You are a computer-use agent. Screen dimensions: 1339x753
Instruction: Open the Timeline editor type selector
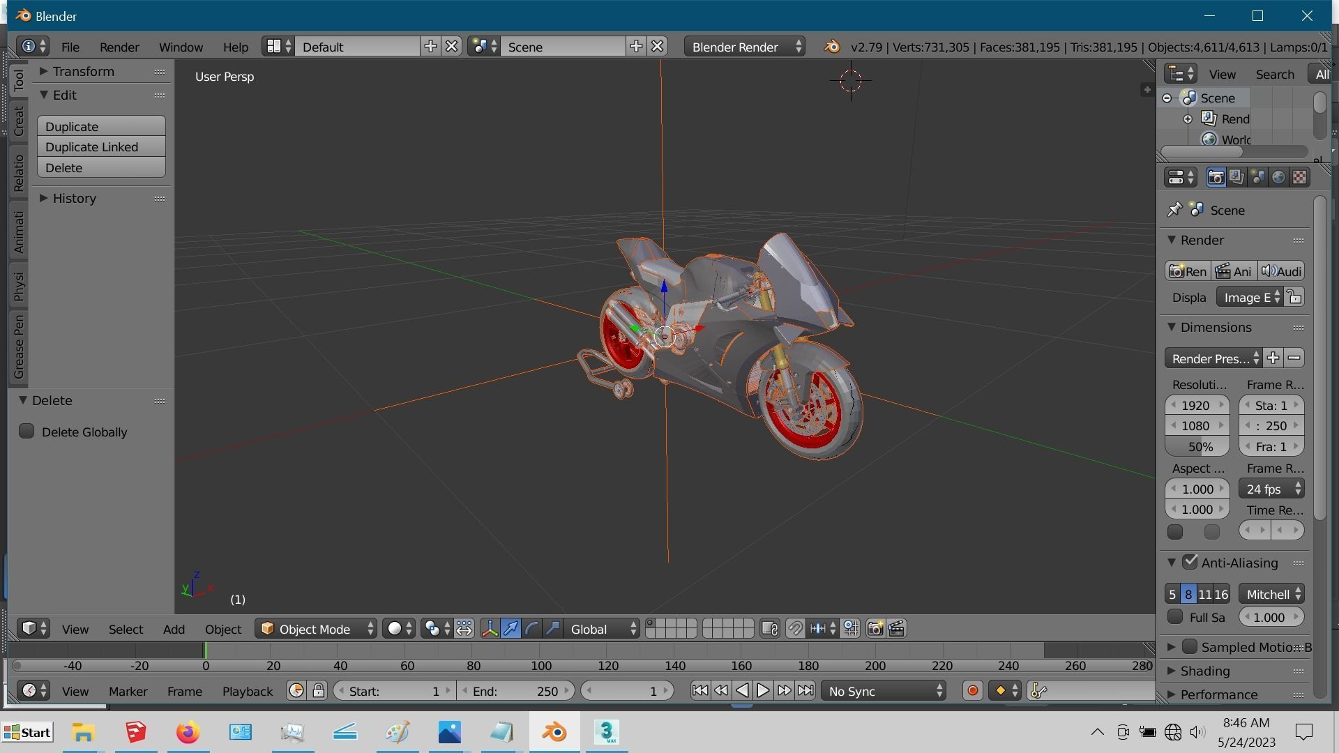tap(32, 691)
